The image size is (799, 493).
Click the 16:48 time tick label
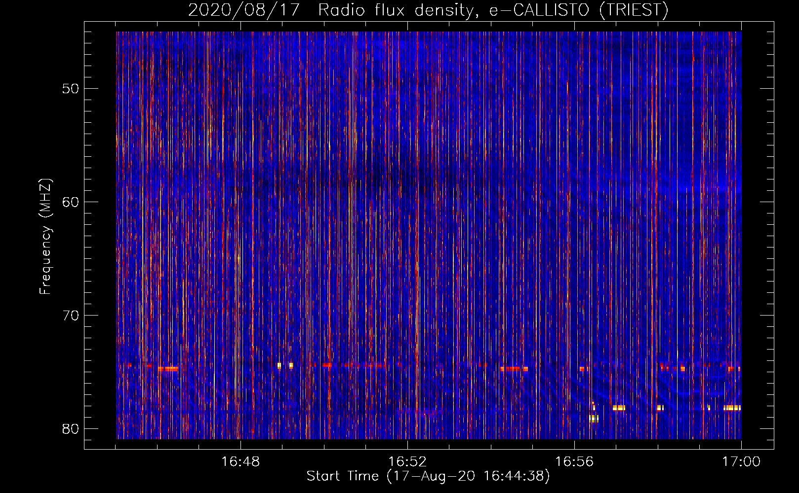point(240,461)
